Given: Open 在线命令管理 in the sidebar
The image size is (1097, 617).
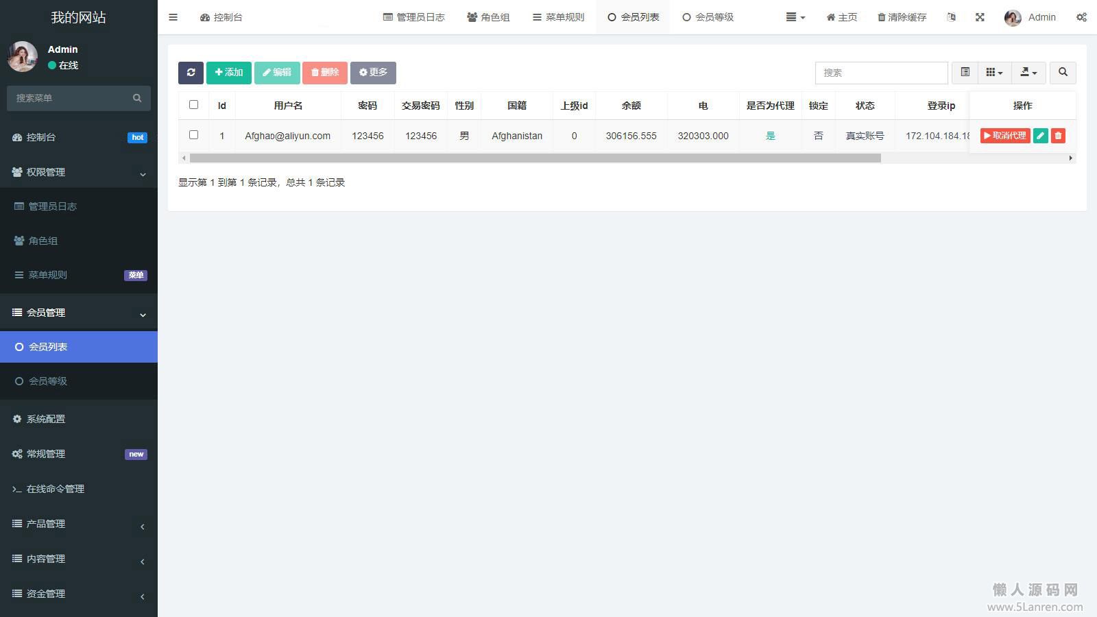Looking at the screenshot, I should coord(79,489).
